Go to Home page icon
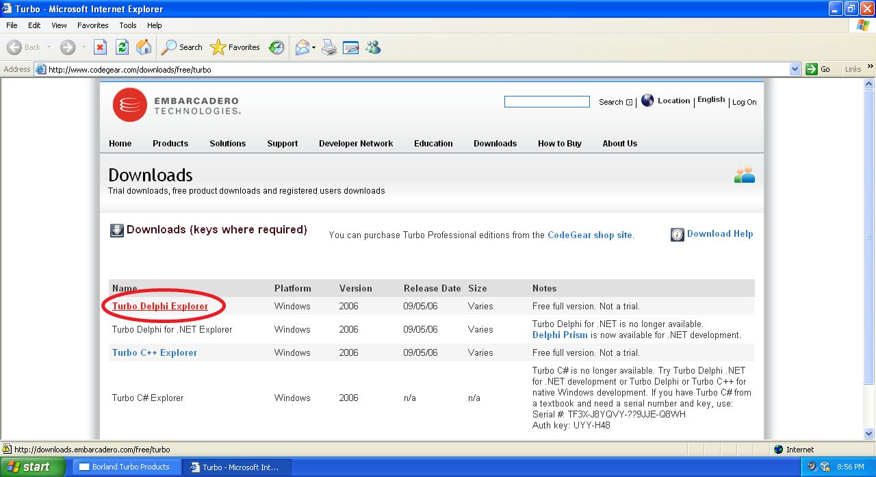Screen dimensions: 876x477 (x=144, y=47)
